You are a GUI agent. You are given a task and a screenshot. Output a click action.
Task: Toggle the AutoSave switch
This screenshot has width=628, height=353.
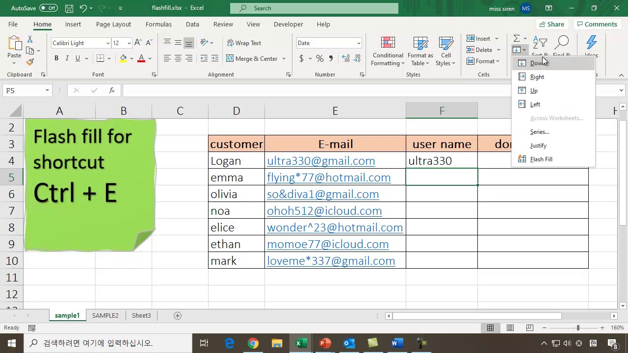pos(48,8)
